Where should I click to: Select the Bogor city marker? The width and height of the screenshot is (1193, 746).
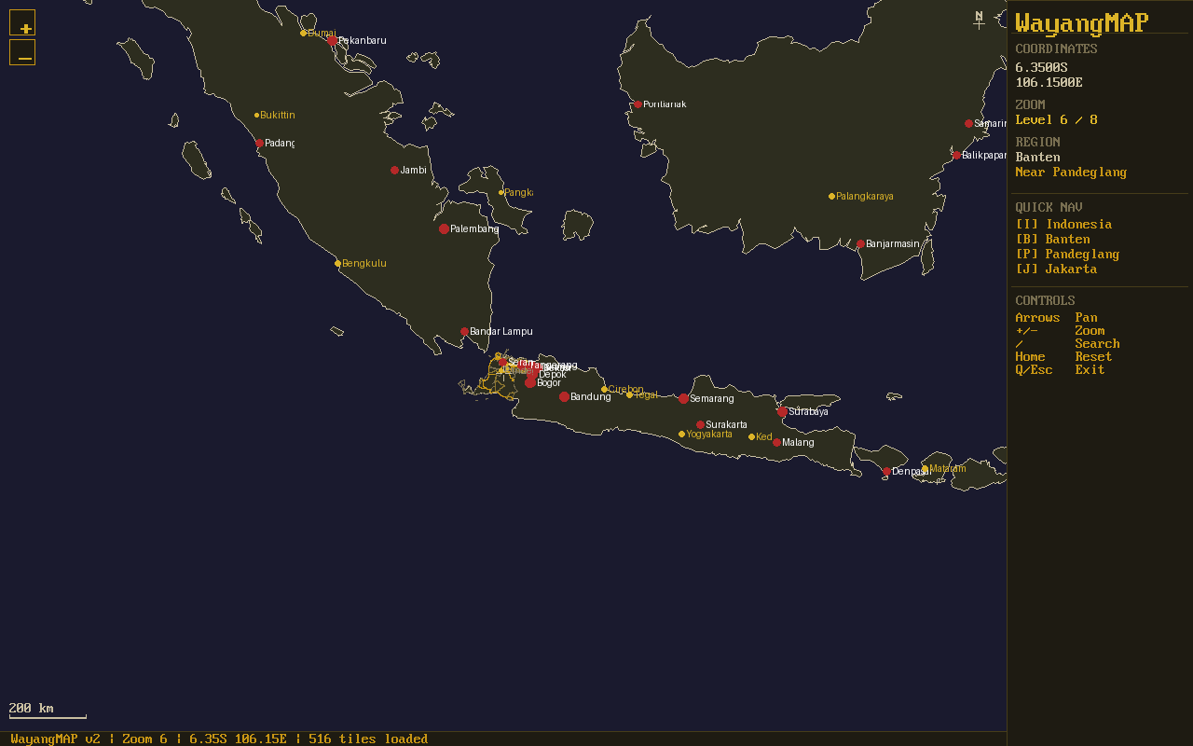530,381
